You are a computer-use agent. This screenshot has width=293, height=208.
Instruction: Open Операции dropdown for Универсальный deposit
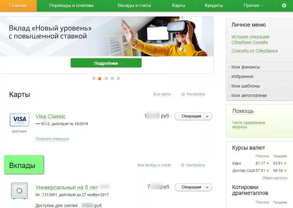point(193,187)
